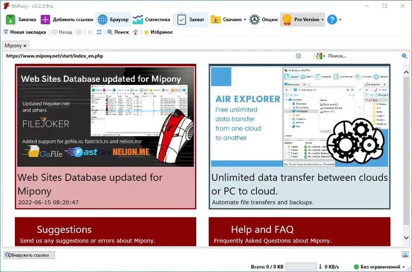This screenshot has width=412, height=272.
Task: Open the Статистика chart section
Action: (x=151, y=20)
